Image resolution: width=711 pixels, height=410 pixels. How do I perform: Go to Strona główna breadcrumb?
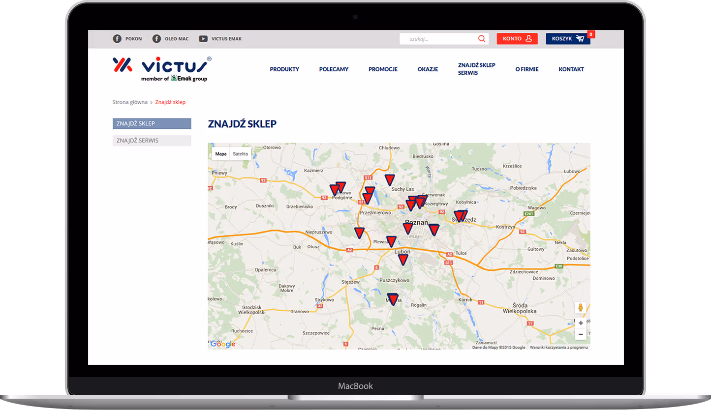130,102
